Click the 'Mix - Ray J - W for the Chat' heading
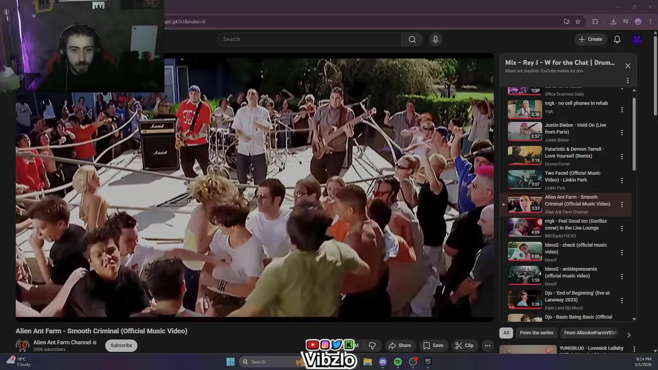This screenshot has width=658, height=370. pos(560,63)
